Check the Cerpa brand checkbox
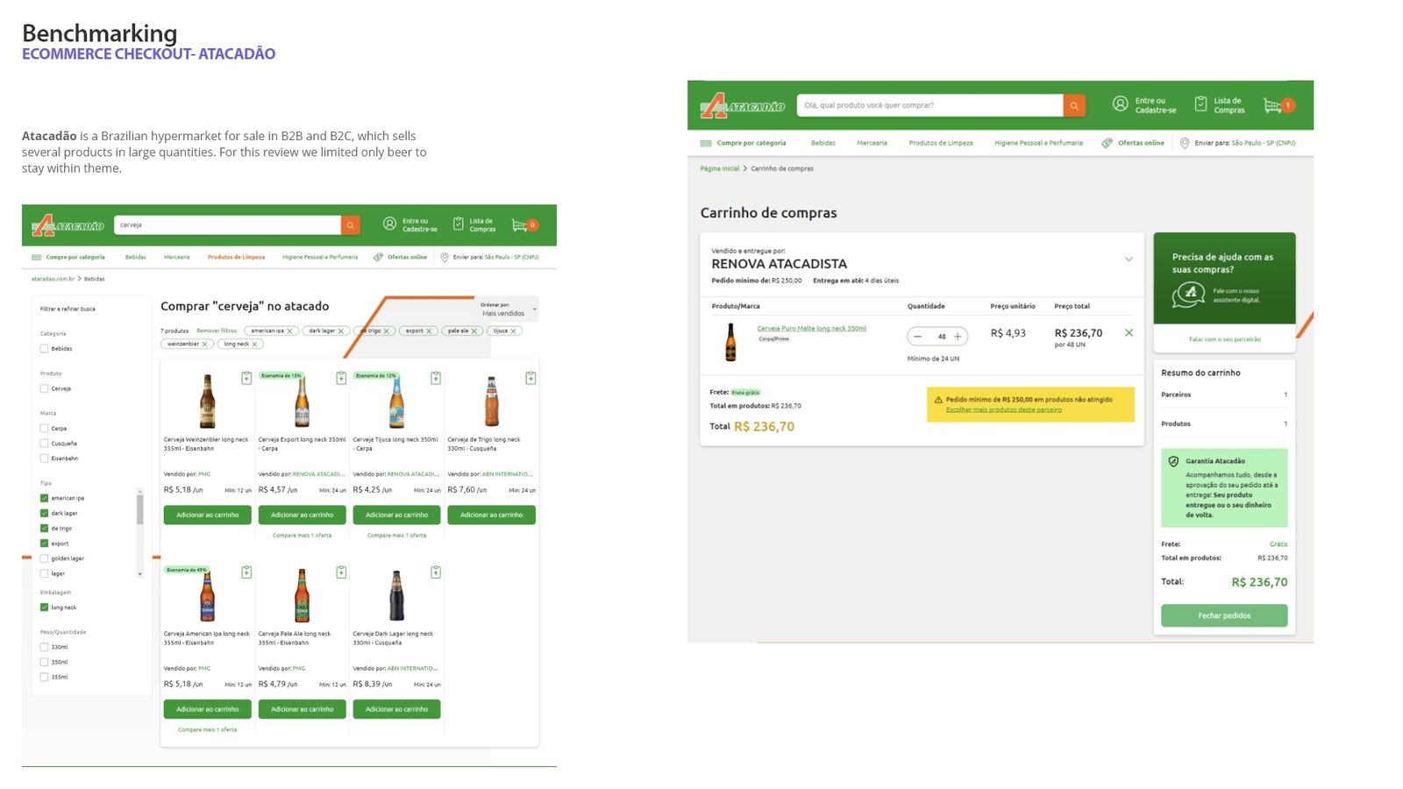 pyautogui.click(x=44, y=429)
